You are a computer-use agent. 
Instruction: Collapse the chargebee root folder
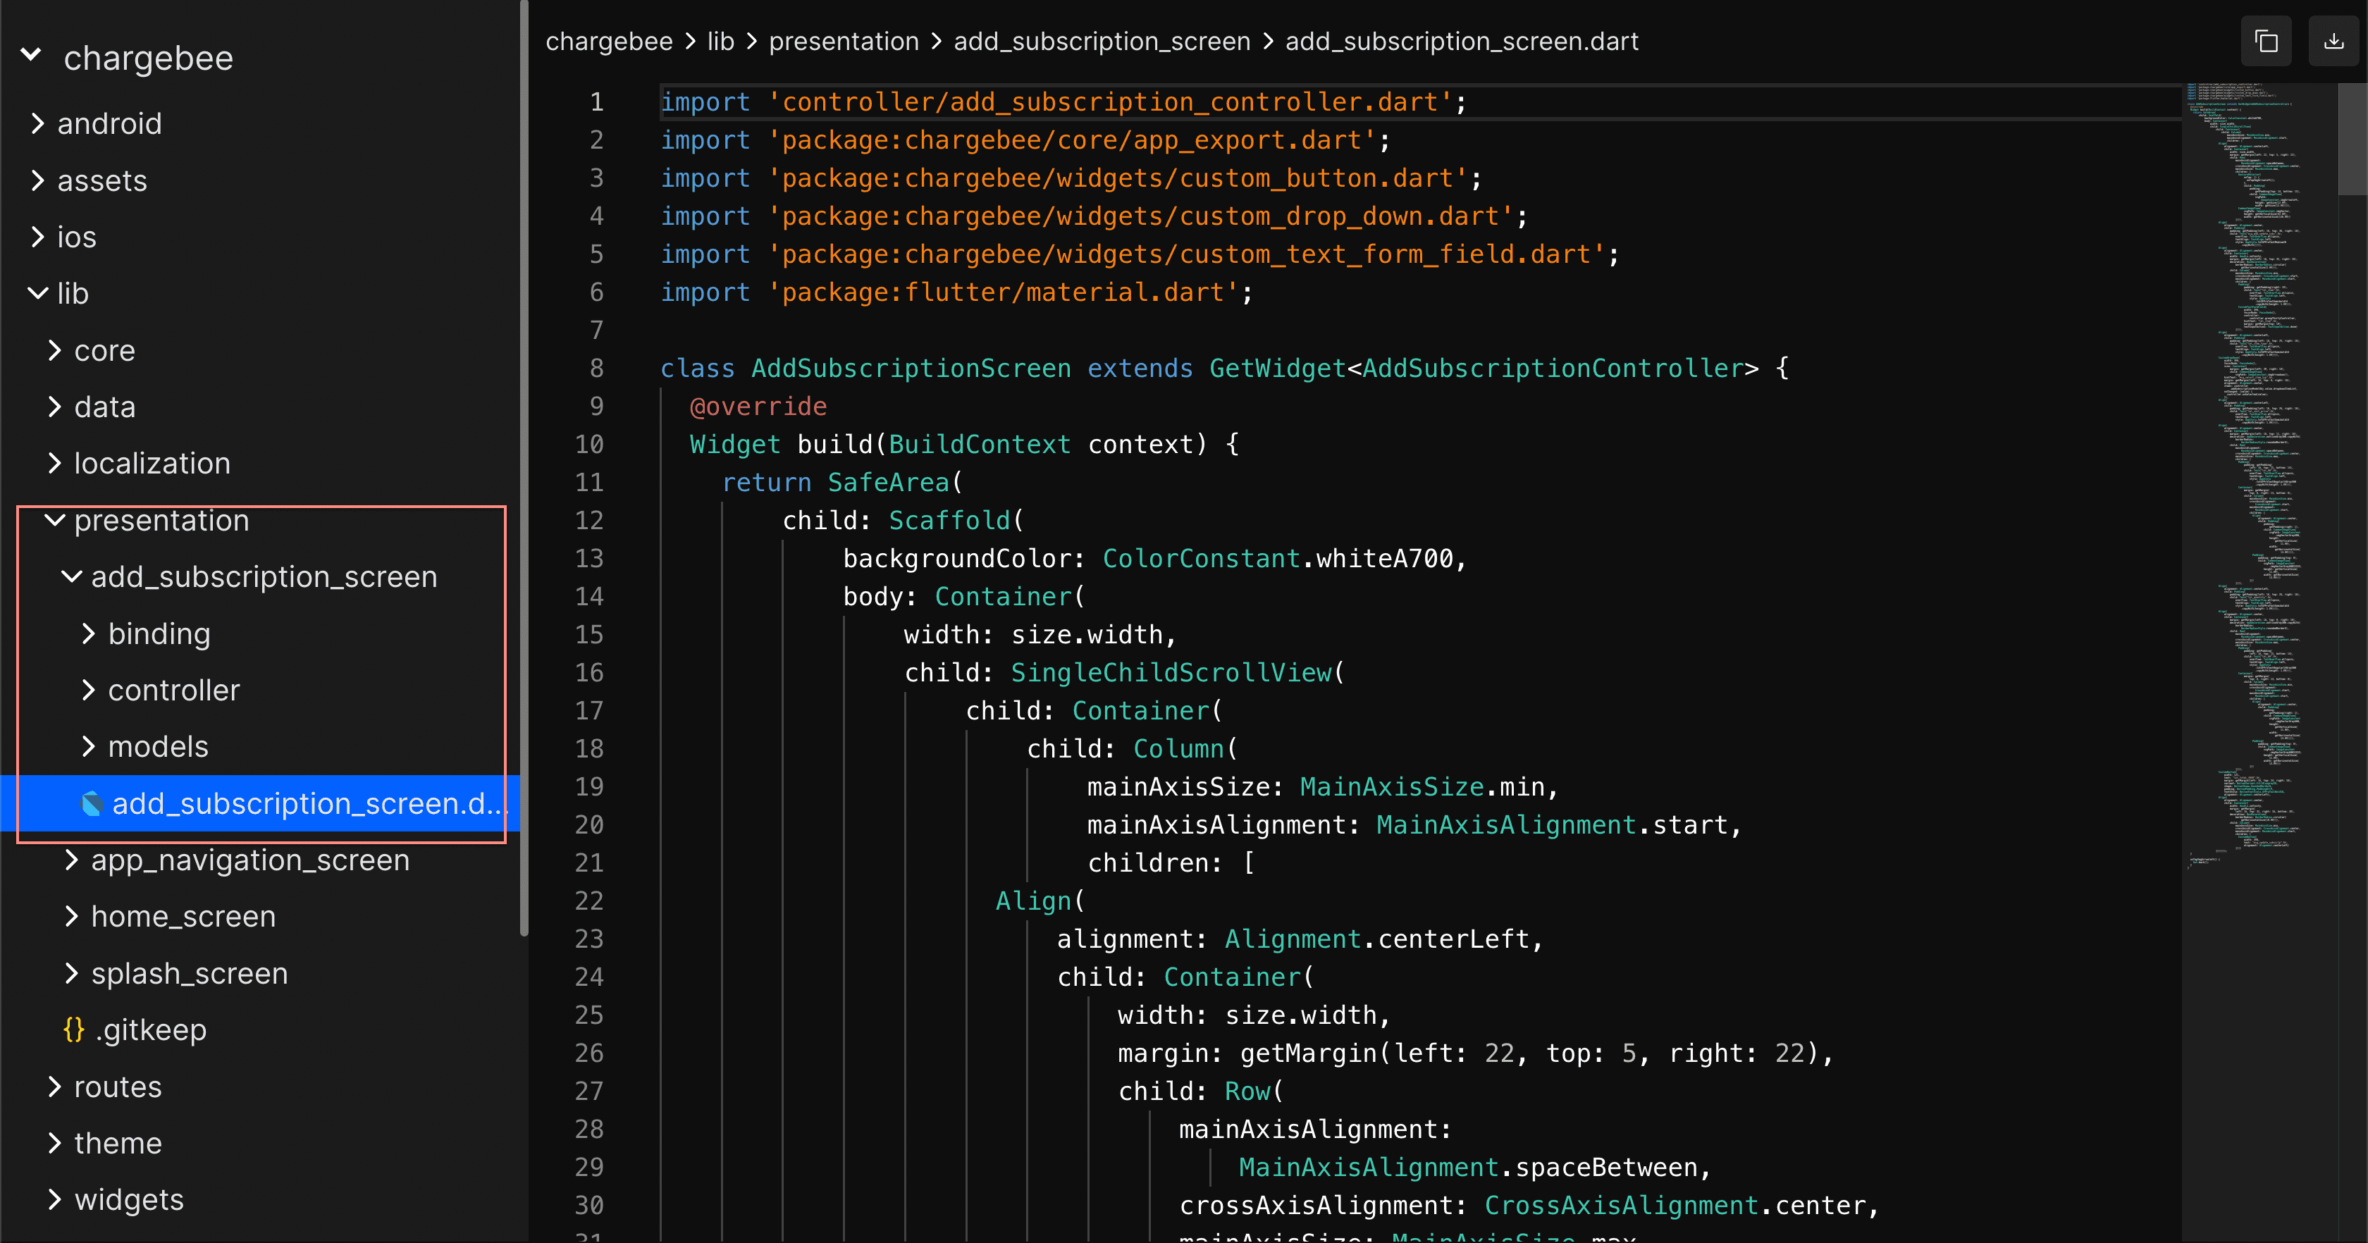coord(31,55)
